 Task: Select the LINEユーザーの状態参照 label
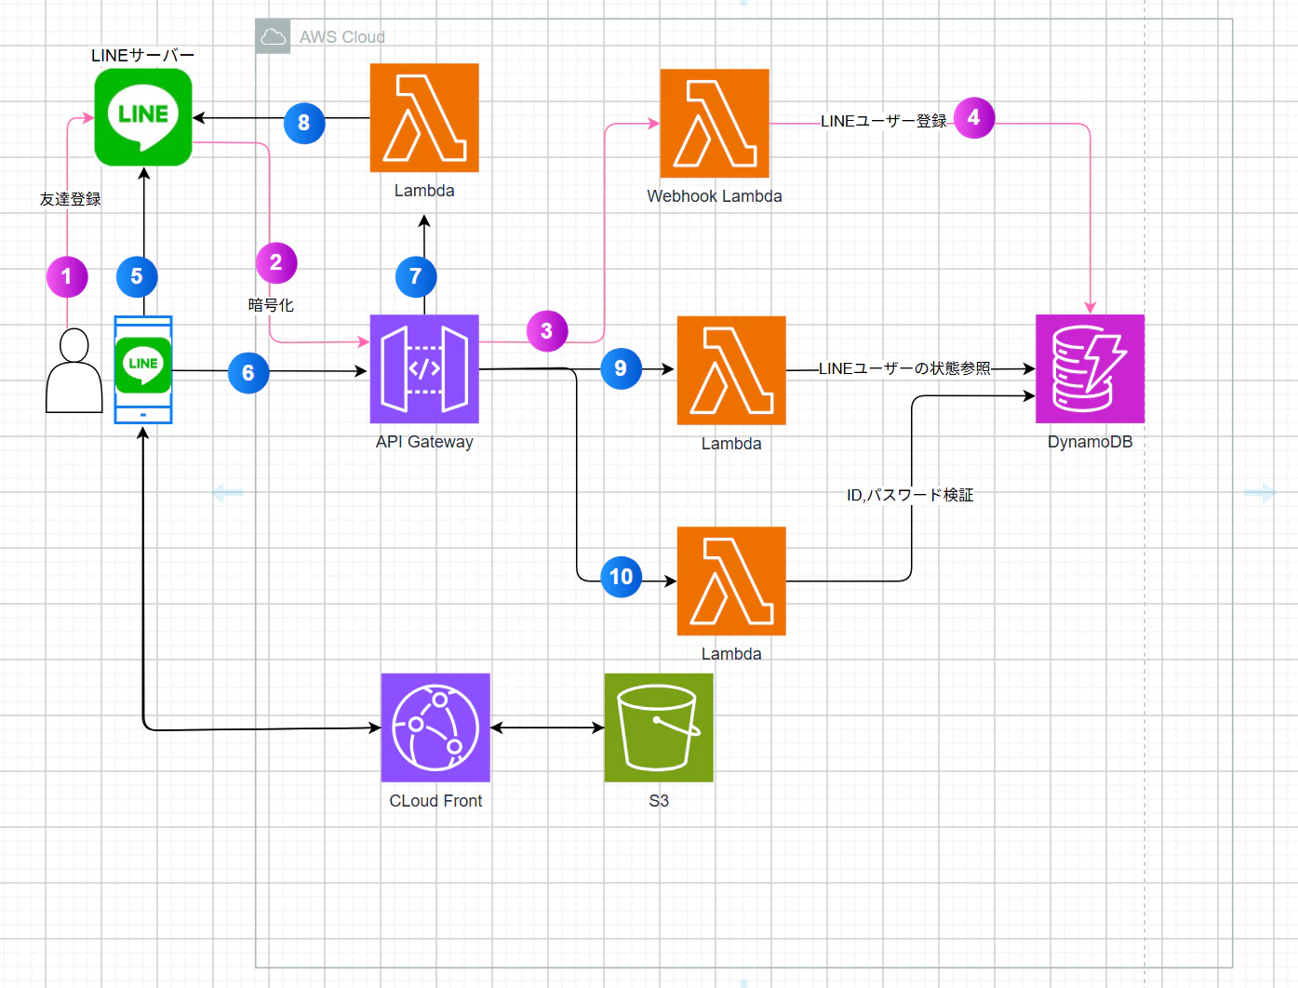tap(904, 368)
